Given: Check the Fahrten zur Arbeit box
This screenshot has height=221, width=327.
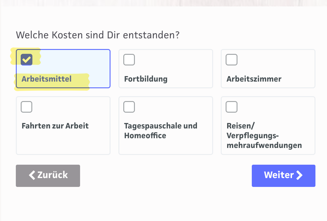Looking at the screenshot, I should coord(26,107).
